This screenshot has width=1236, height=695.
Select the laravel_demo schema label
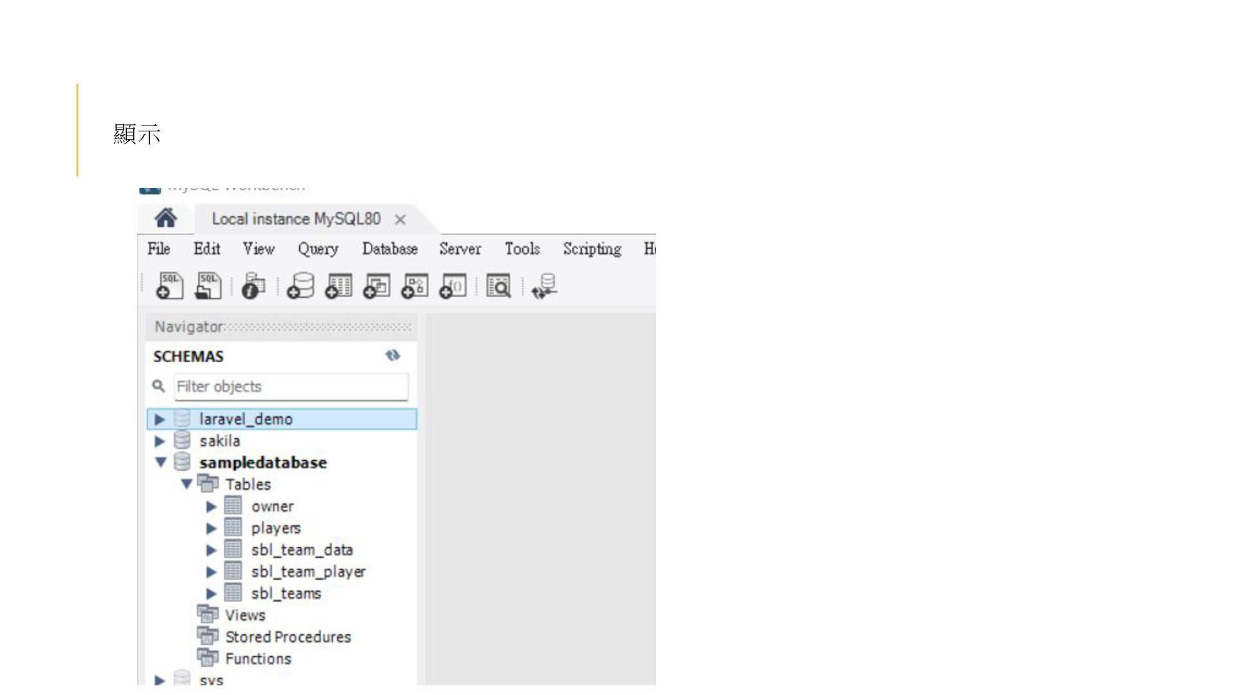[x=246, y=419]
